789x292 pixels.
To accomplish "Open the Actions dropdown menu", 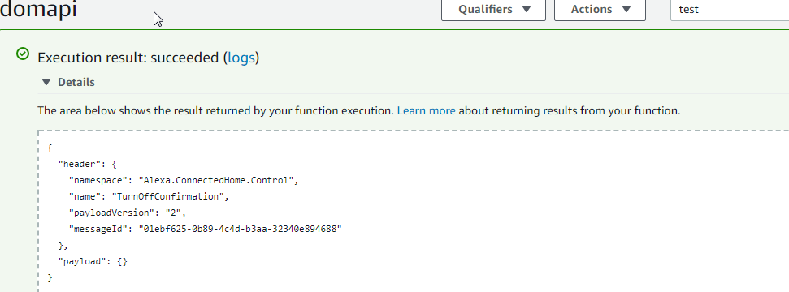I will coord(600,10).
